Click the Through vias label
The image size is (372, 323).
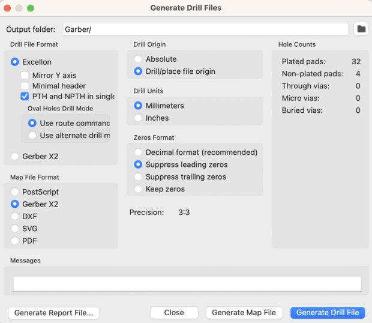tap(305, 86)
